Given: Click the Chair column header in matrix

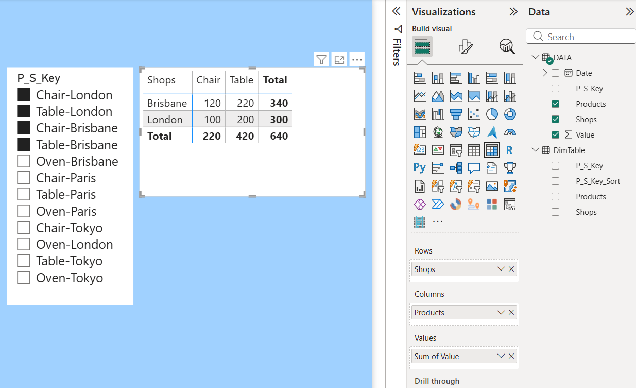Looking at the screenshot, I should click(208, 80).
